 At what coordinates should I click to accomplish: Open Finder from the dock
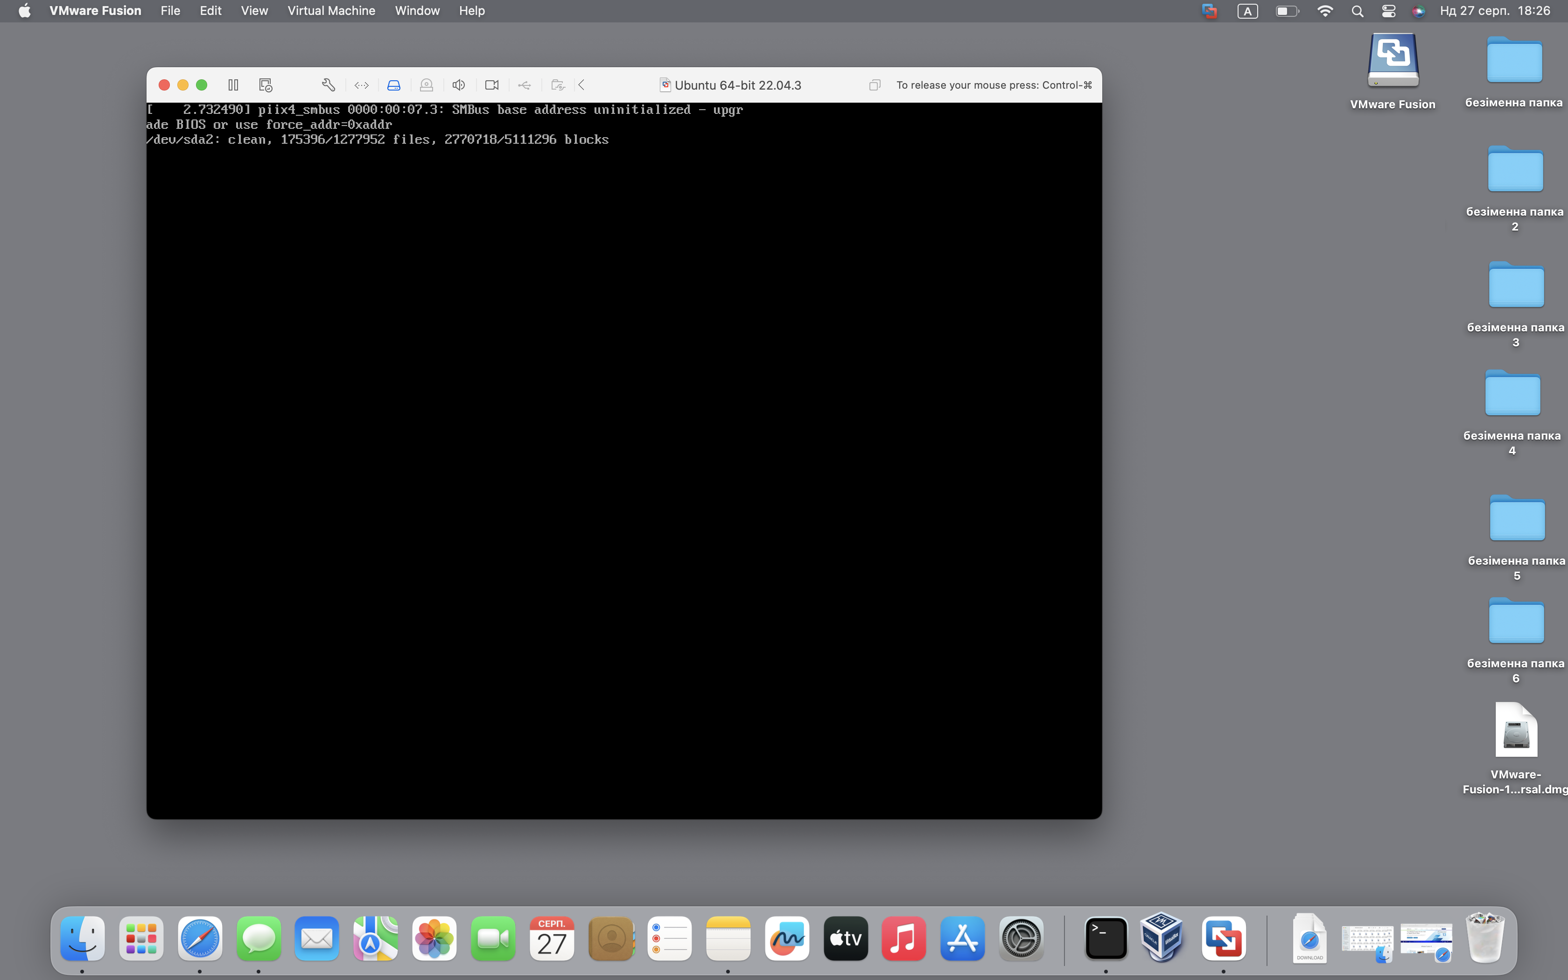point(82,938)
